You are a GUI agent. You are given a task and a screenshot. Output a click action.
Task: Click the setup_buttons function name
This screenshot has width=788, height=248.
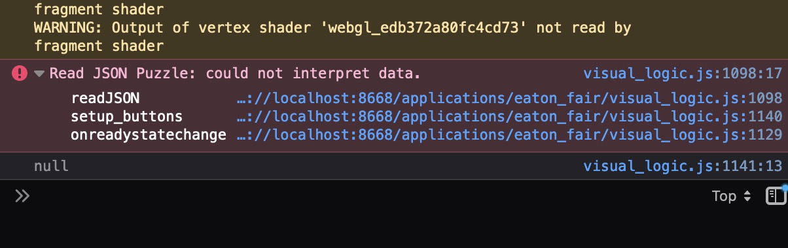(127, 117)
